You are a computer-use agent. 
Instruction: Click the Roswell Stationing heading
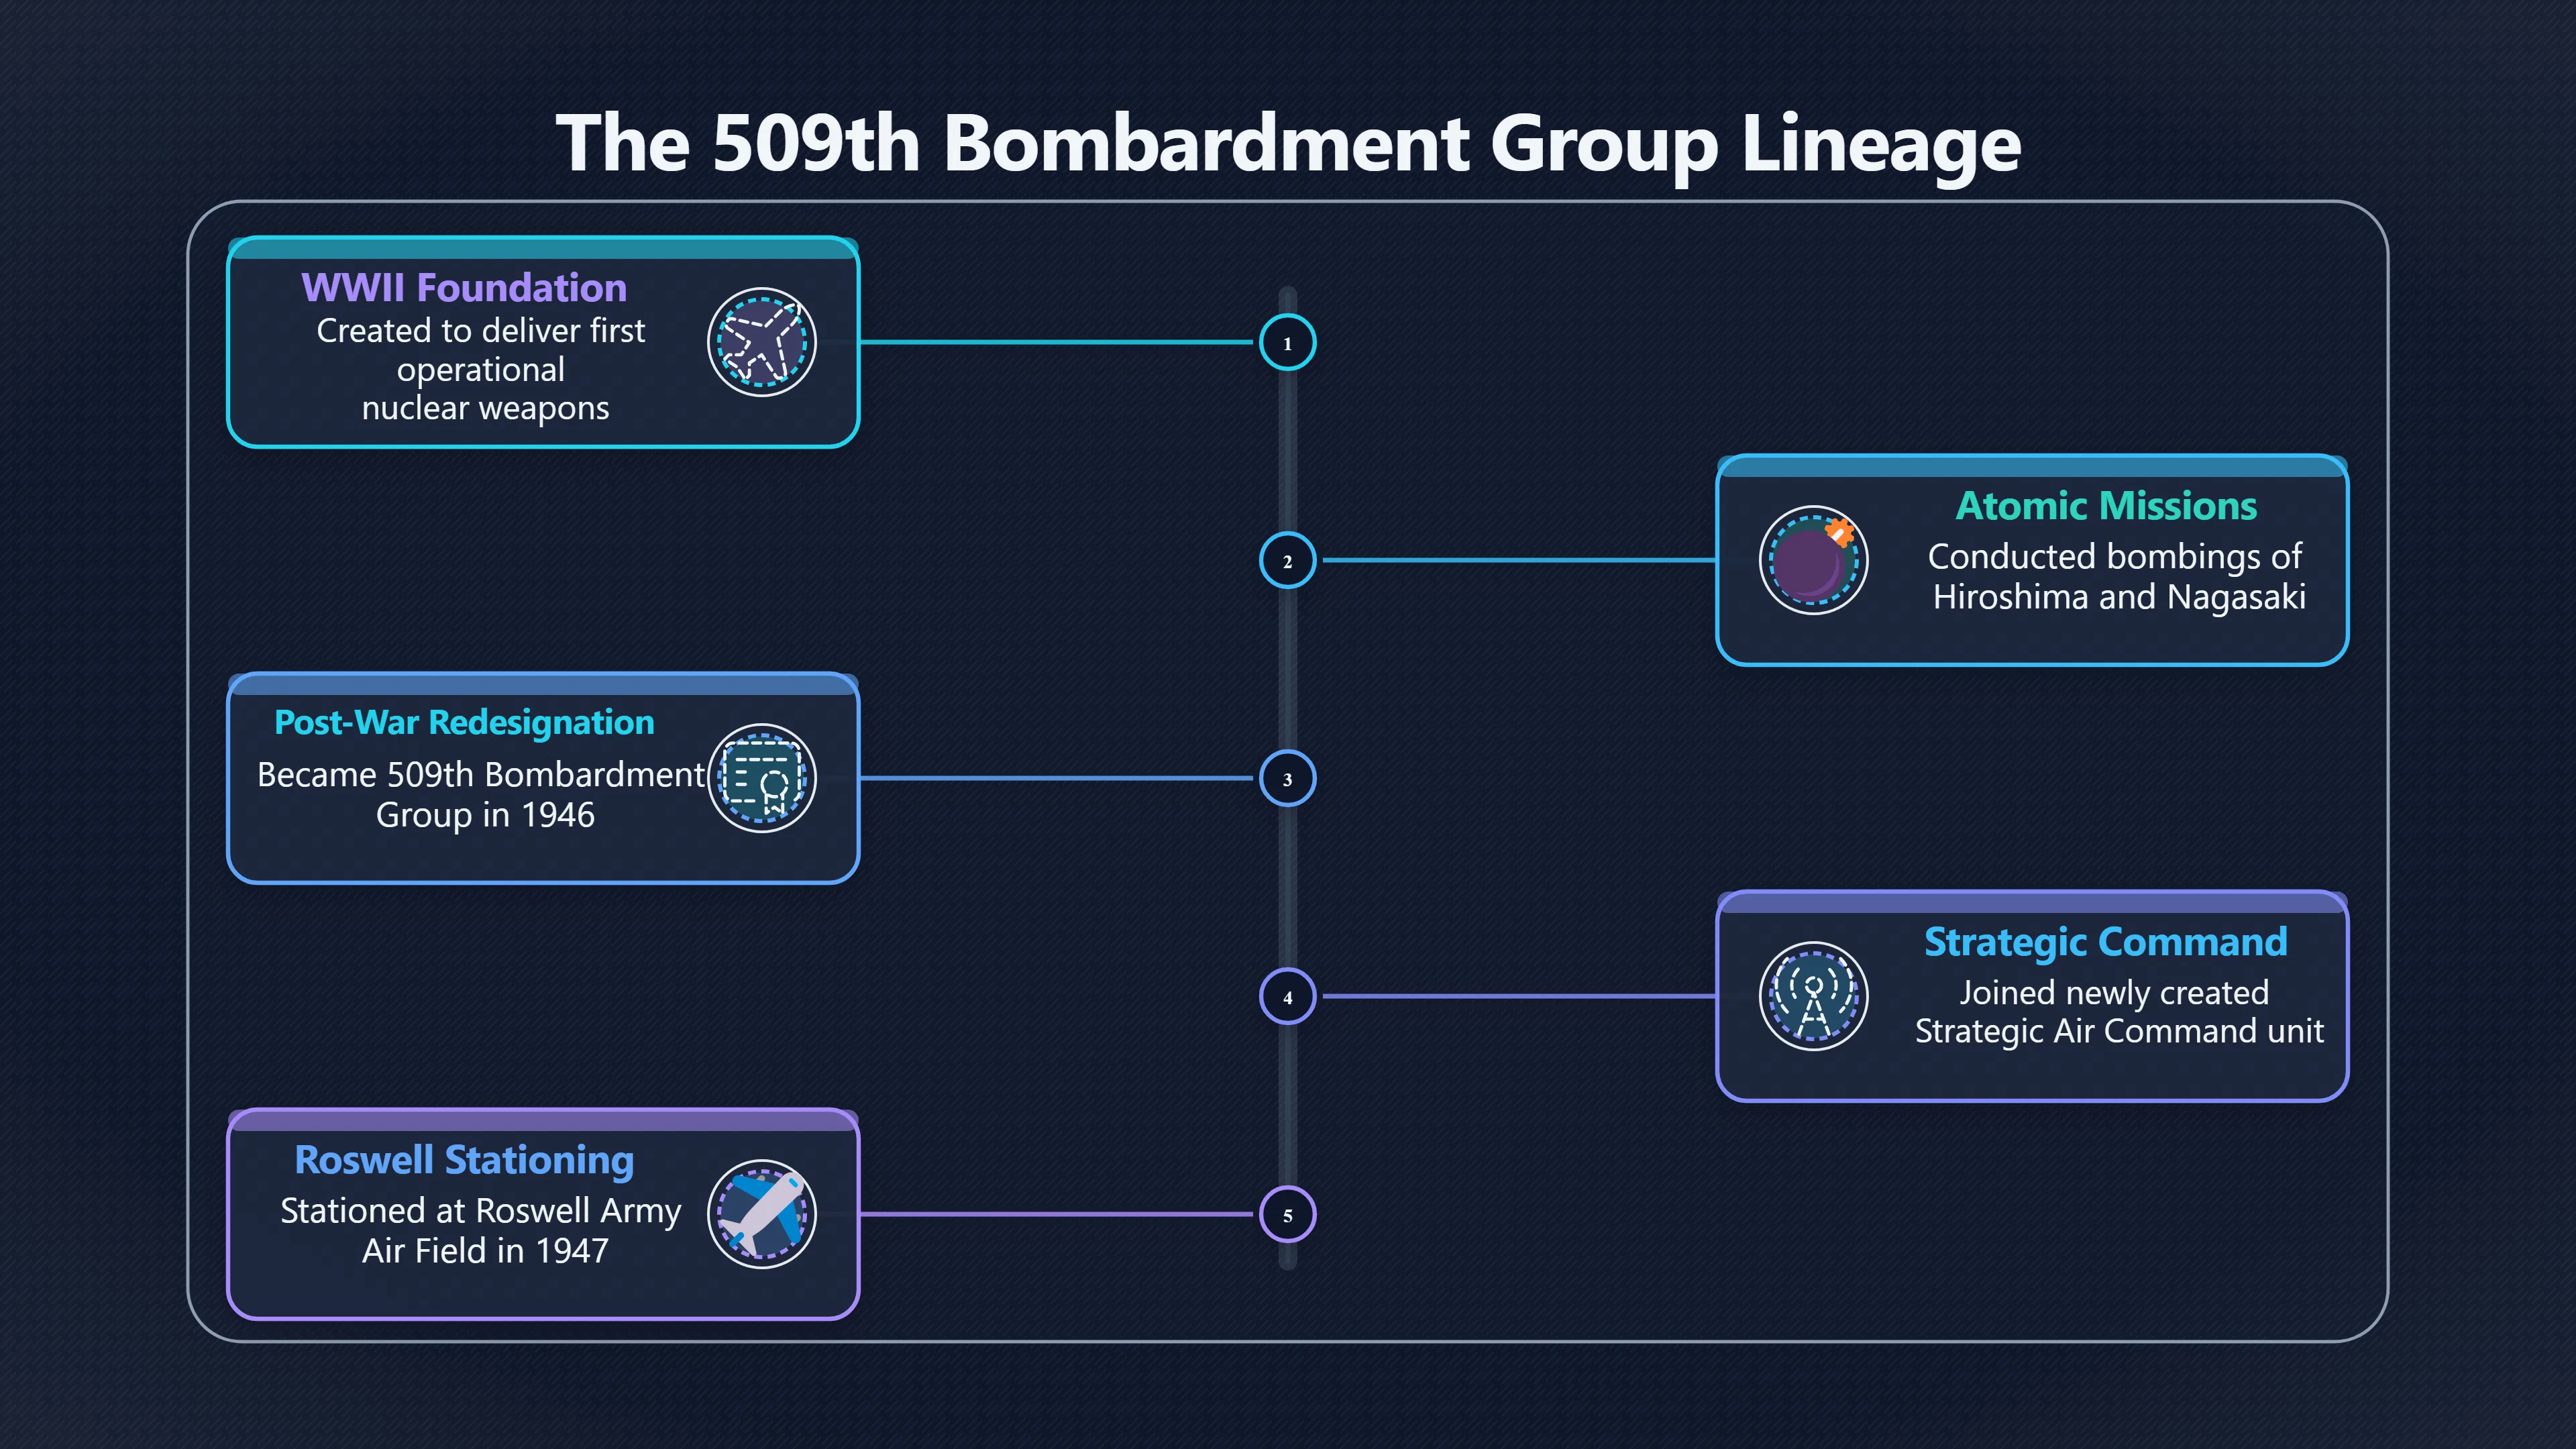click(464, 1160)
